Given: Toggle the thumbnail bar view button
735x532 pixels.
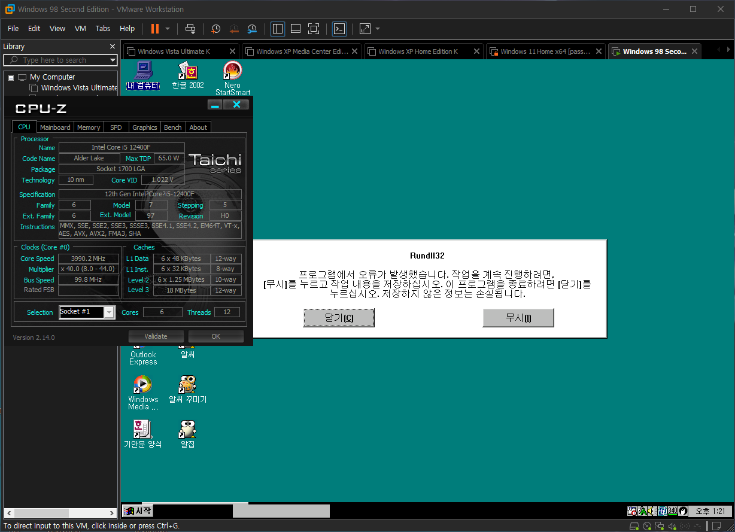Looking at the screenshot, I should pos(296,29).
